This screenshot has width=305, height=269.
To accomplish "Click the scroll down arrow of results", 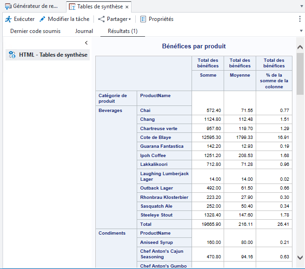I will 300,257.
